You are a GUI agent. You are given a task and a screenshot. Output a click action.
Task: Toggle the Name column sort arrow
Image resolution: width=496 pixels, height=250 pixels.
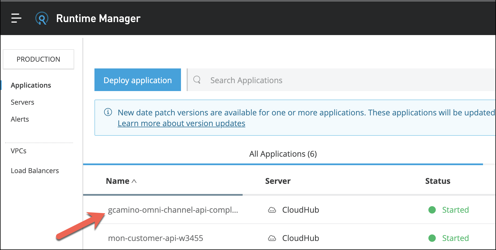coord(134,181)
